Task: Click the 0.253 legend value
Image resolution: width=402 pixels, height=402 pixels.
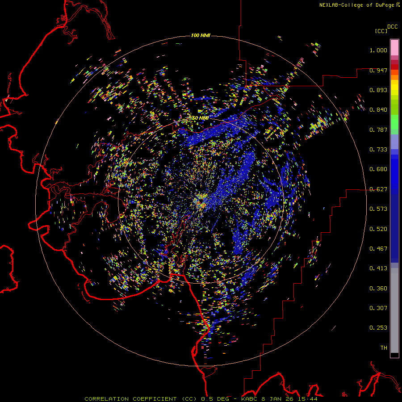Action: pos(378,328)
